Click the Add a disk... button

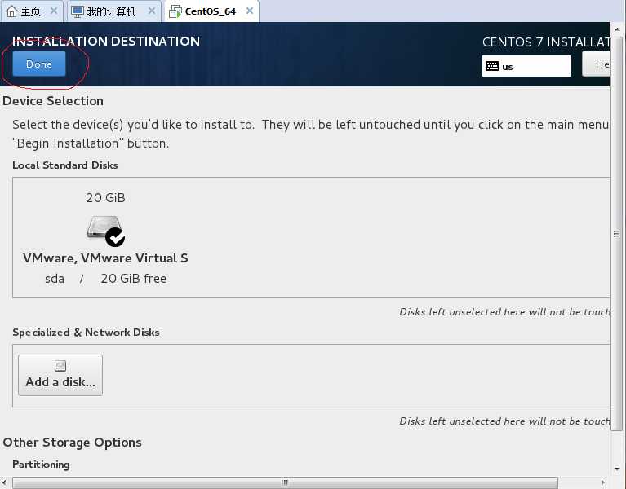[x=60, y=375]
